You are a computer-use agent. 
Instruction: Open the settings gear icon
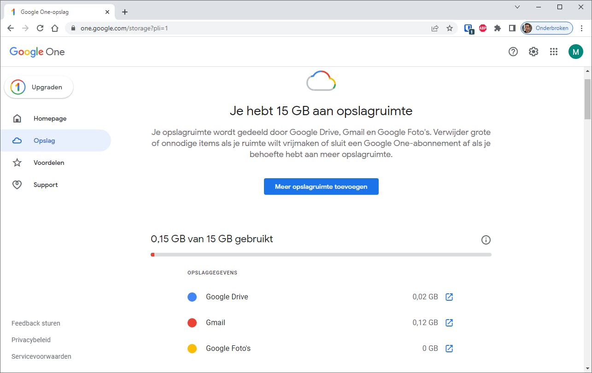(533, 52)
